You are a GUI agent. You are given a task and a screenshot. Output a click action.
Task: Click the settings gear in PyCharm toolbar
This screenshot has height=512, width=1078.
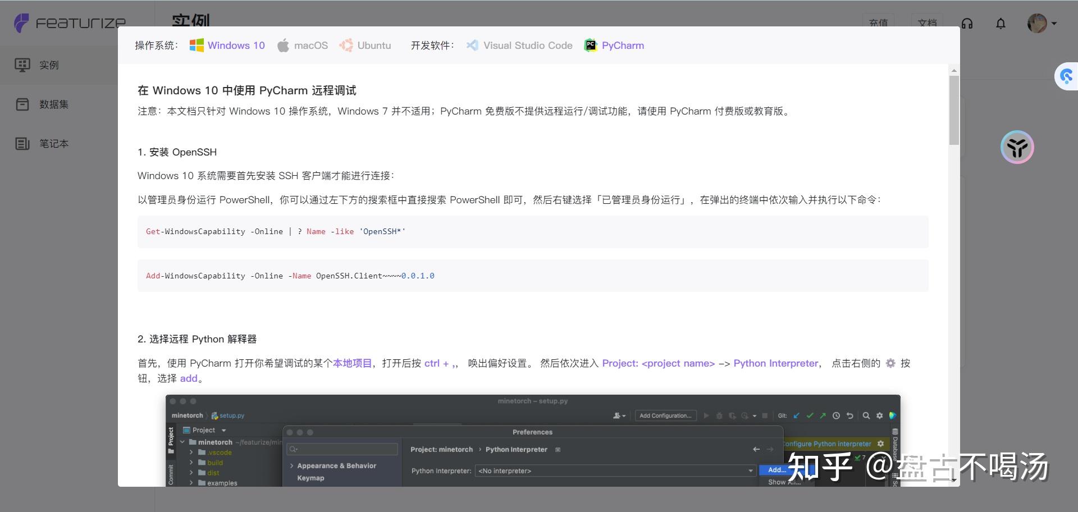click(x=879, y=415)
